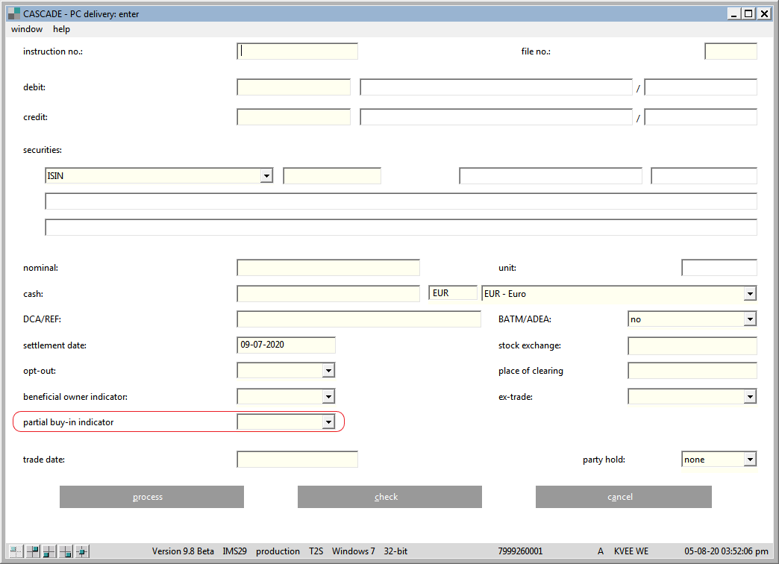The height and width of the screenshot is (564, 779).
Task: Expand the beneficial owner indicator dropdown
Action: [328, 397]
